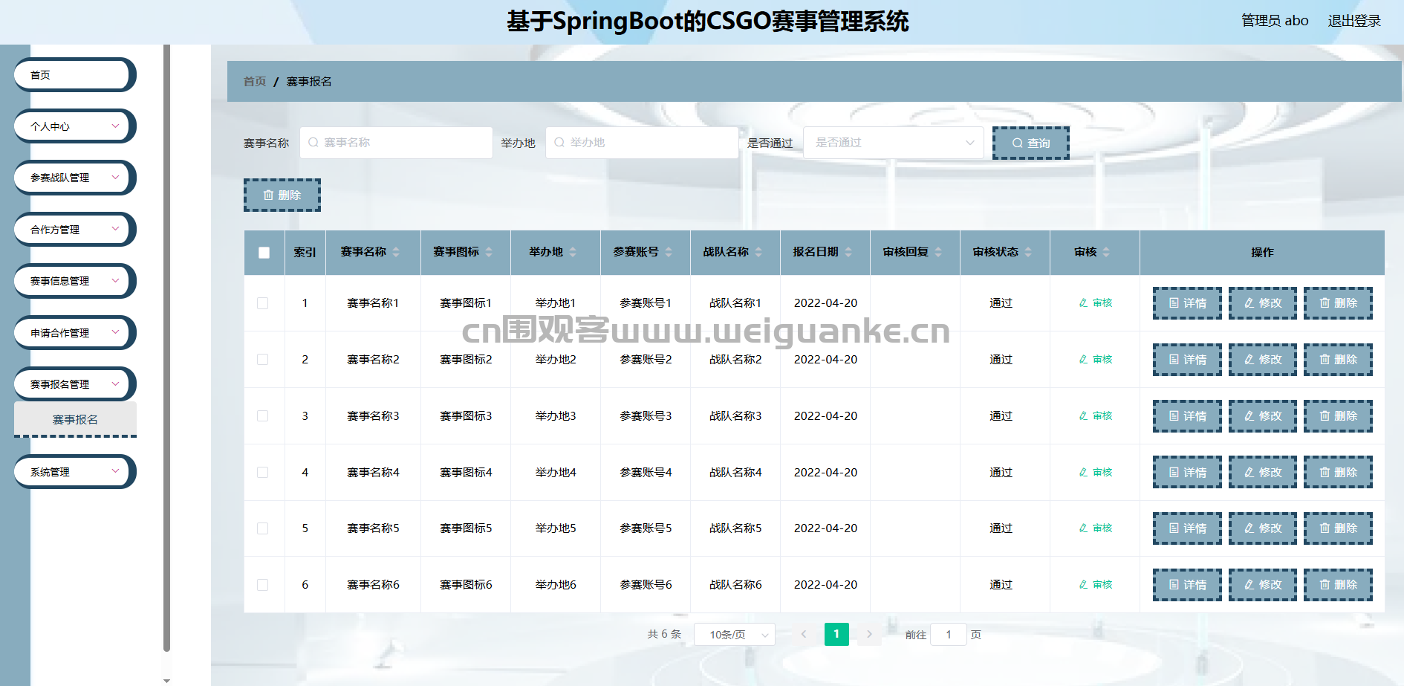This screenshot has height=686, width=1404.
Task: Expand the 个人中心 sidebar menu
Action: (x=74, y=126)
